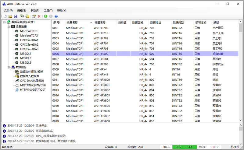Collapse the 数据服务 tree node
244x150 pixels.
click(9, 67)
